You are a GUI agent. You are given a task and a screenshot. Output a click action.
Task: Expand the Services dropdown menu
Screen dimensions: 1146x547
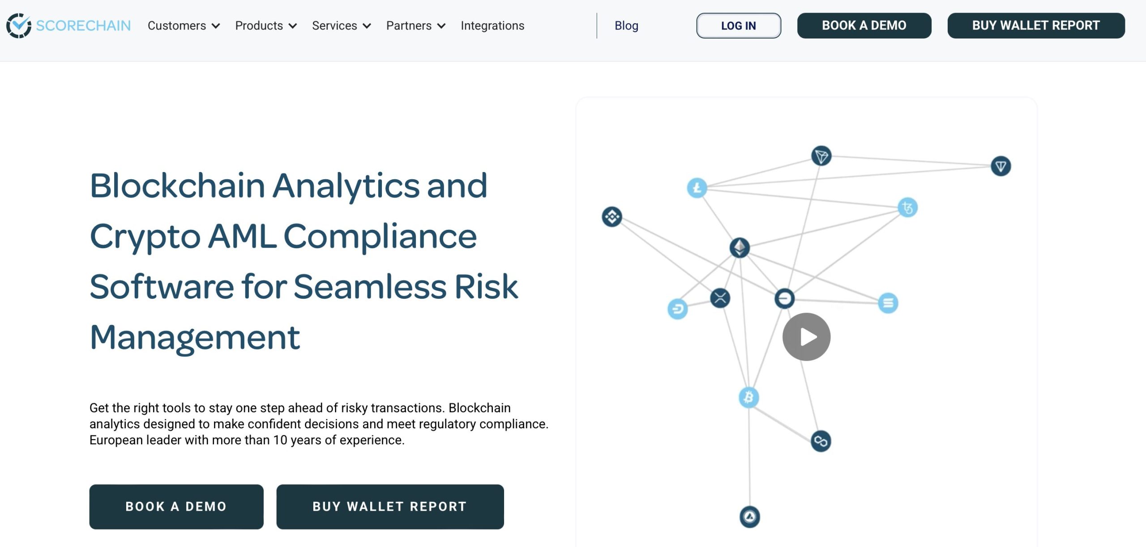point(341,26)
